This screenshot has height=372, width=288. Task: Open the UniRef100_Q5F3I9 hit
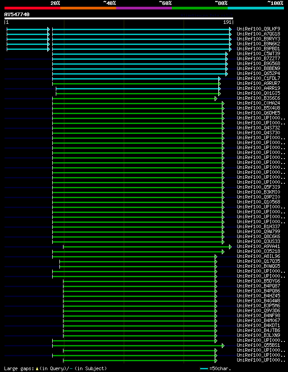coord(258,187)
